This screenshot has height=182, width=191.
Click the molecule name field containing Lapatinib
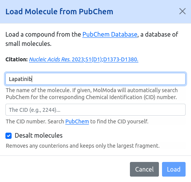click(95, 79)
